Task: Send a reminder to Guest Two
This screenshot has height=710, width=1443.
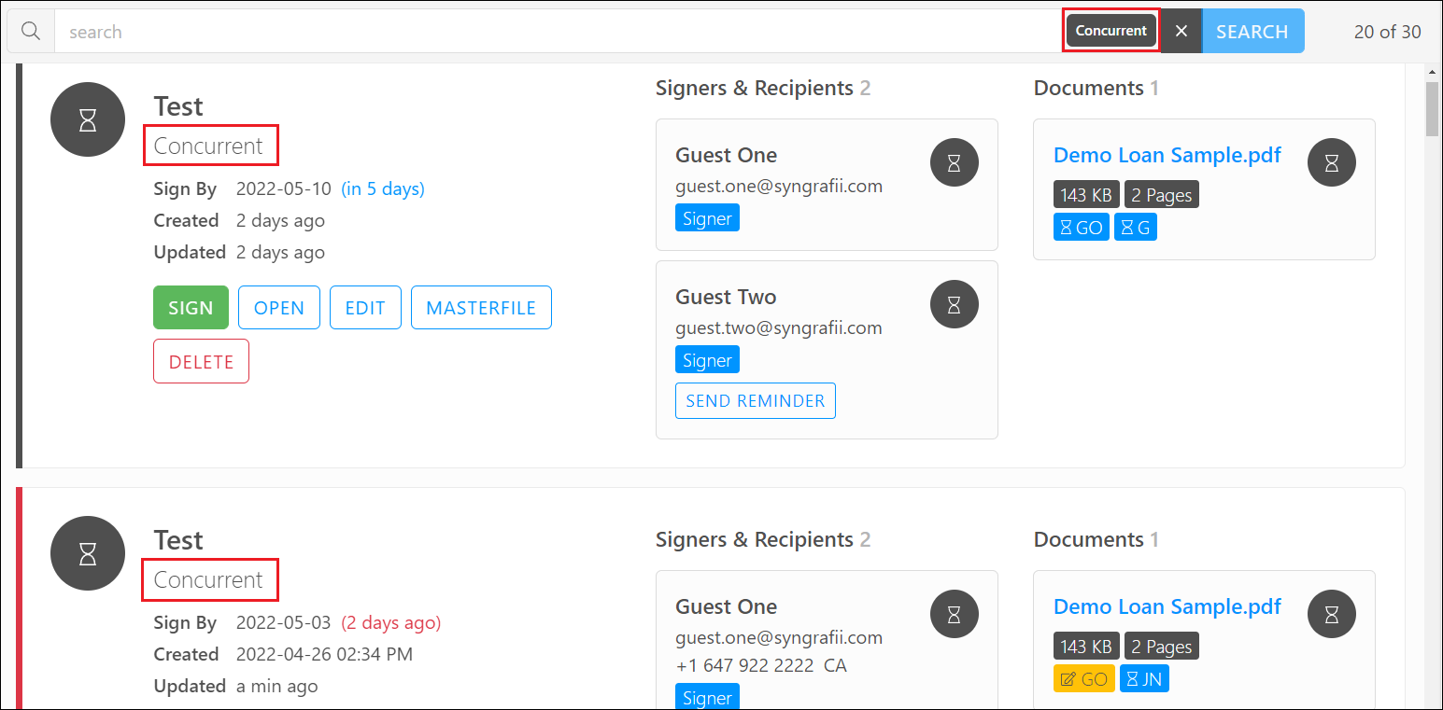Action: click(755, 400)
